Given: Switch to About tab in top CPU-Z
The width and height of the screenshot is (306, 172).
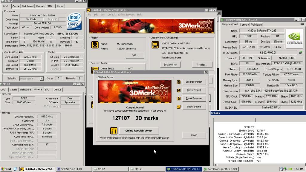Looking at the screenshot, I should 60,7.
